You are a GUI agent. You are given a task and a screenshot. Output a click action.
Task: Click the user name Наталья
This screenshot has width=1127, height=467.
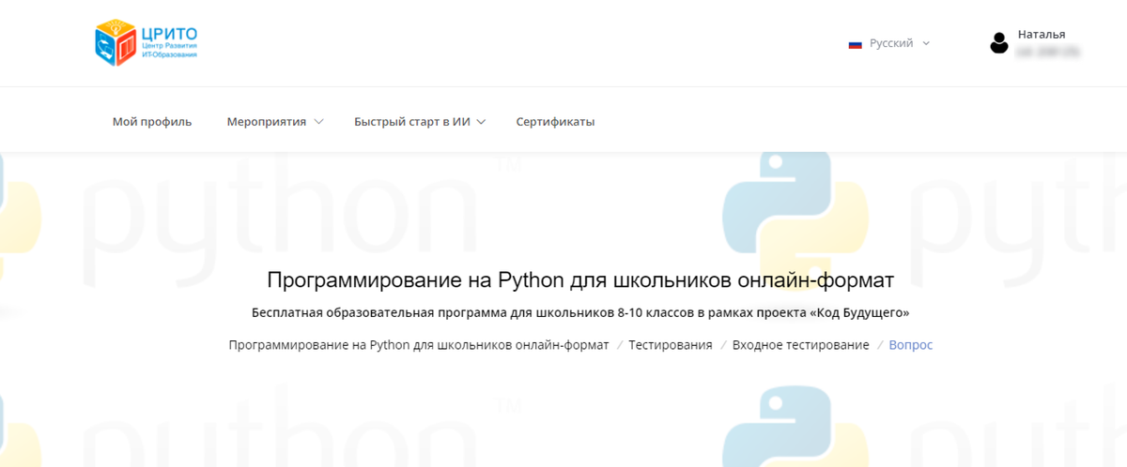(1042, 34)
